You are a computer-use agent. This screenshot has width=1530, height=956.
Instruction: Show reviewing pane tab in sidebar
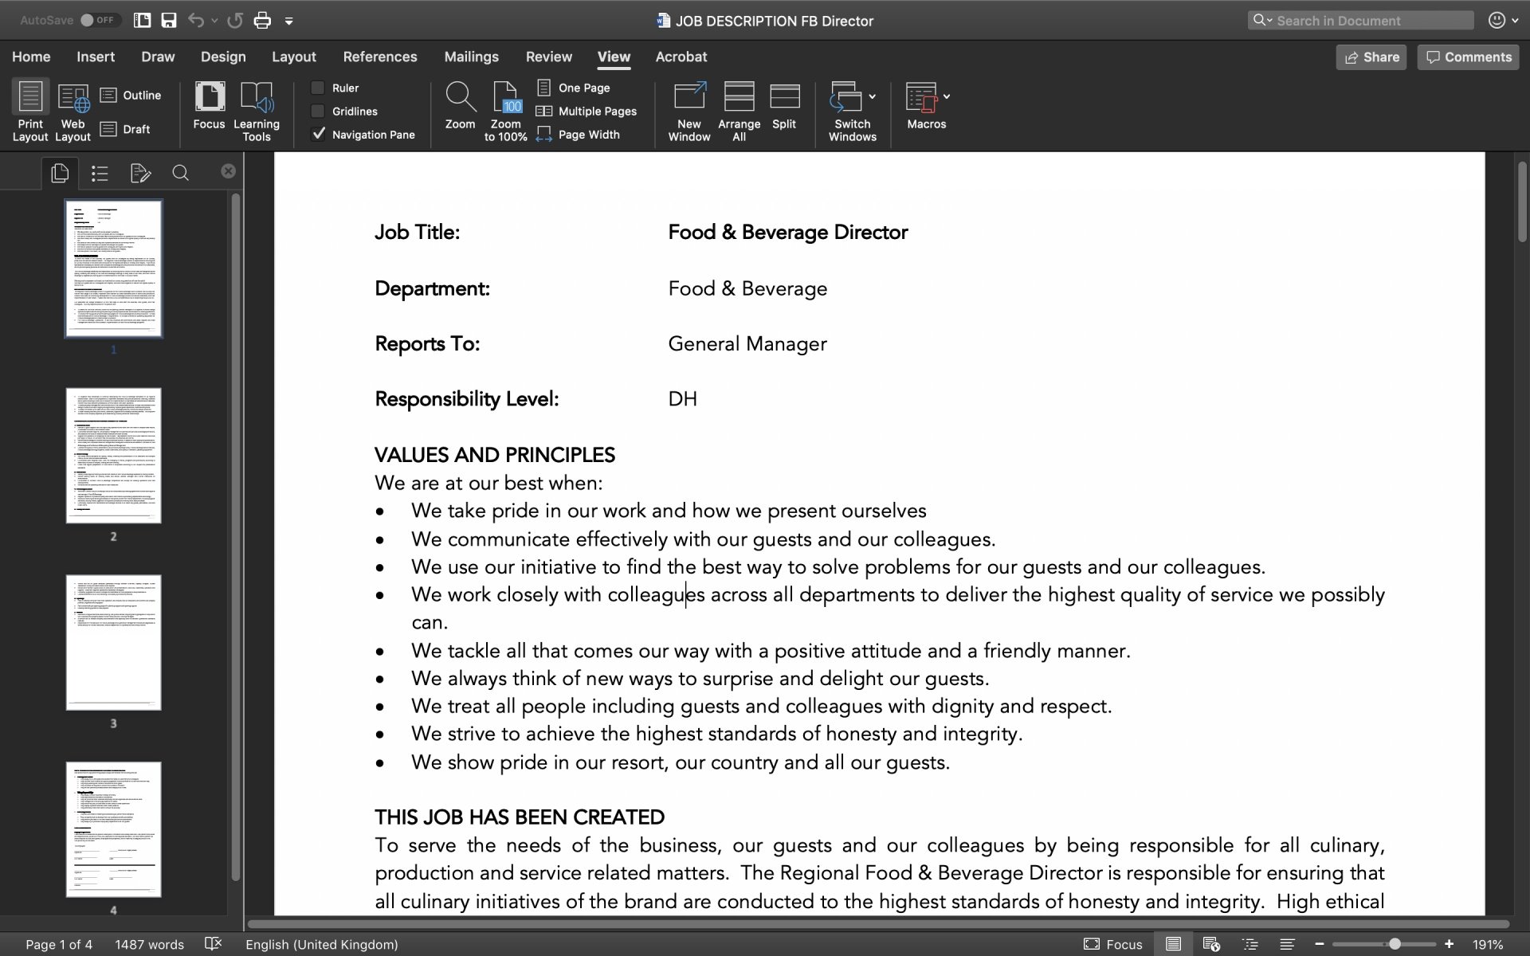click(x=140, y=173)
